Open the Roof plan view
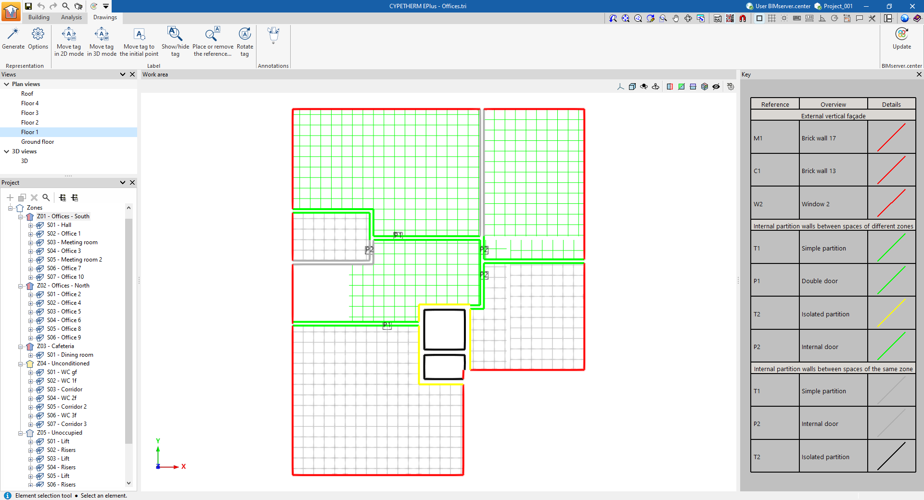This screenshot has width=924, height=500. click(x=27, y=94)
